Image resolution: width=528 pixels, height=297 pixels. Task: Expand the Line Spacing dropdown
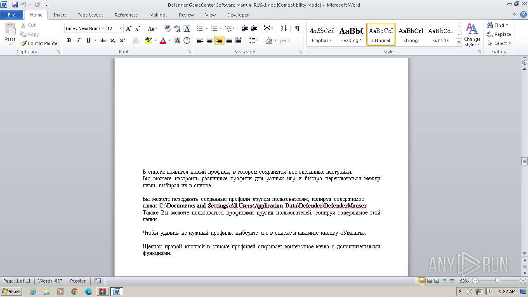point(254,40)
